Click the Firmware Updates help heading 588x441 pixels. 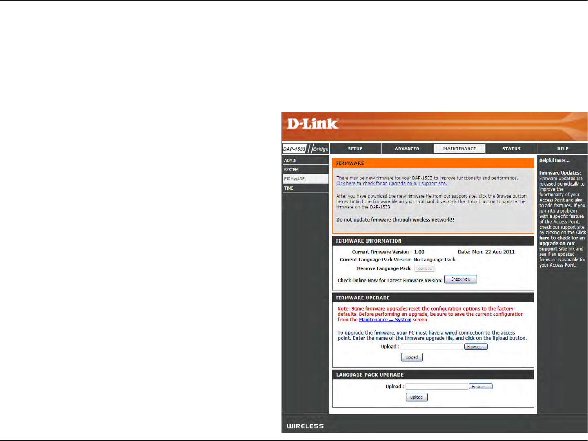[560, 173]
